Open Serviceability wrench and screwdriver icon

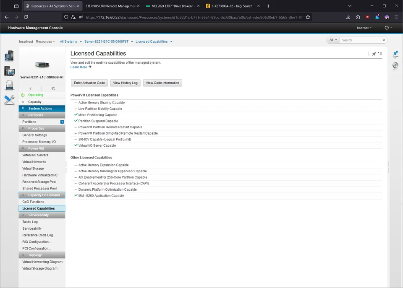[9, 100]
